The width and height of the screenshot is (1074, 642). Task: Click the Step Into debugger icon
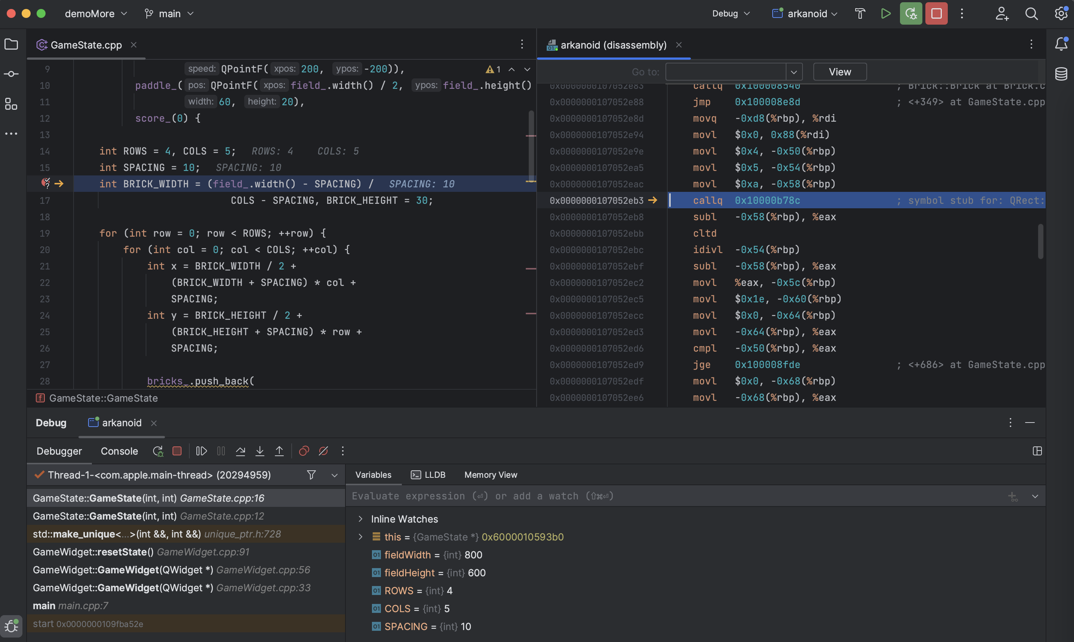point(260,451)
